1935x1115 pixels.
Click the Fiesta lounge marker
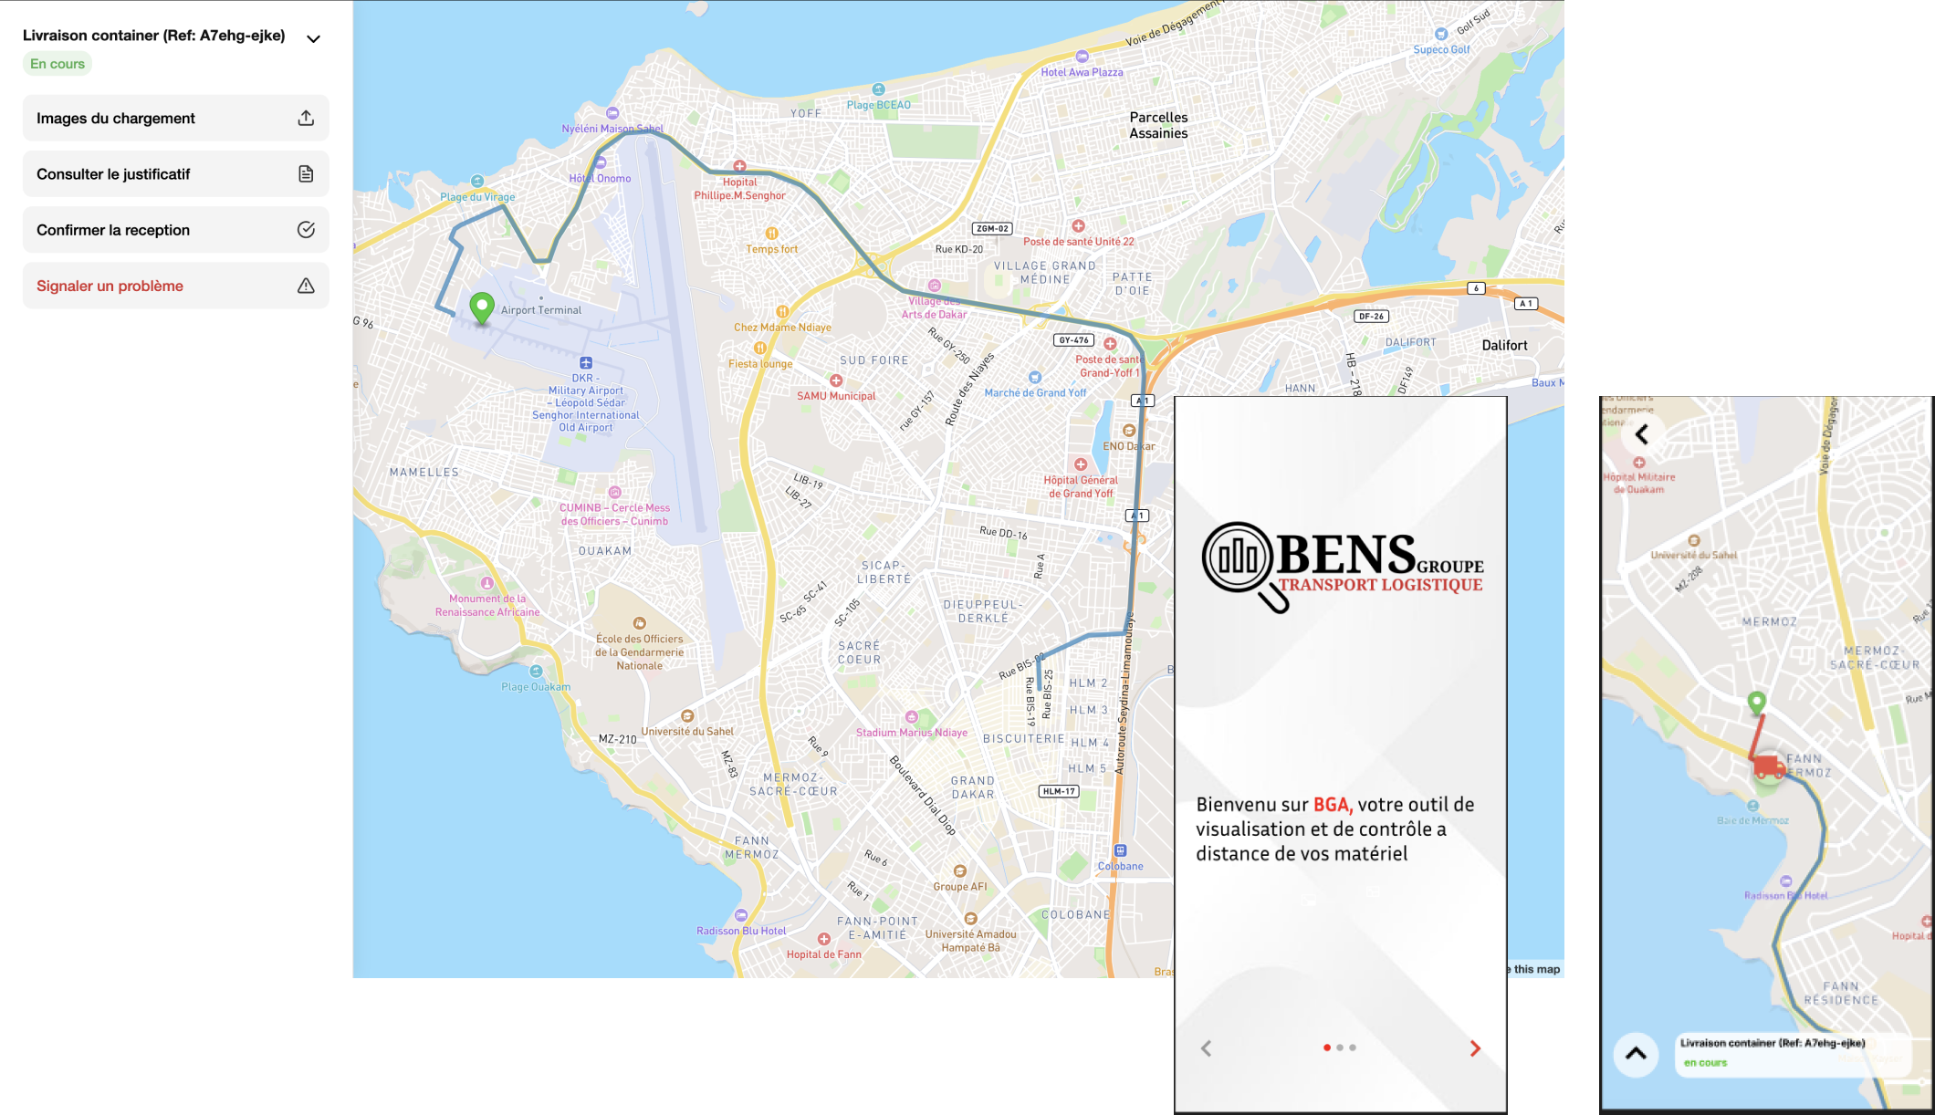tap(759, 349)
